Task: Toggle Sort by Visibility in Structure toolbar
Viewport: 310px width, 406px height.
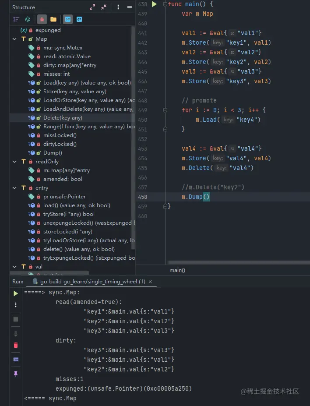Action: point(16,19)
